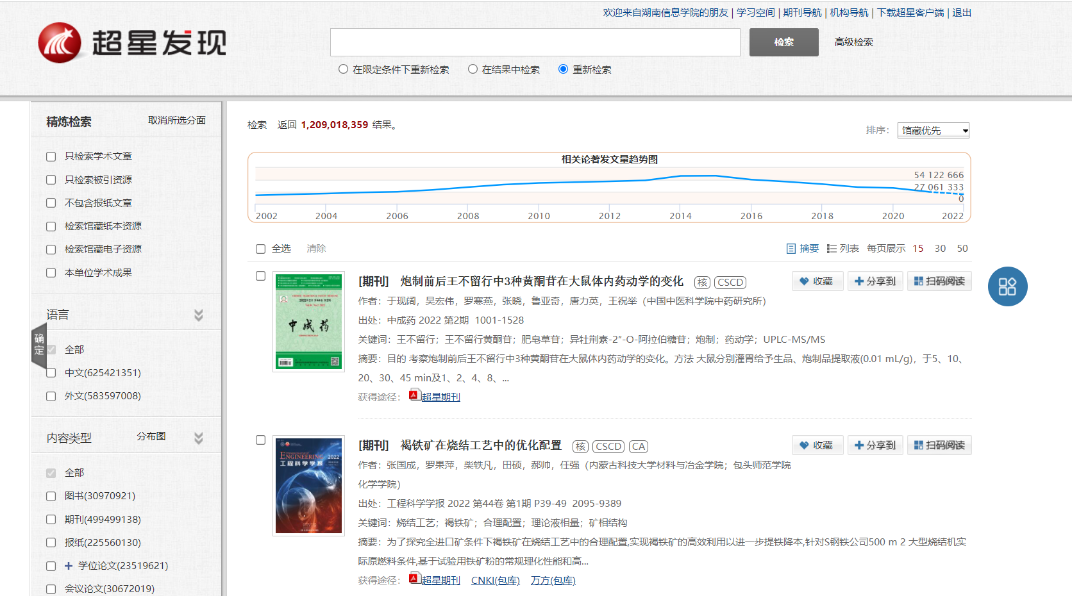
Task: Open the 中成药 journal cover thumbnail
Action: tap(308, 322)
